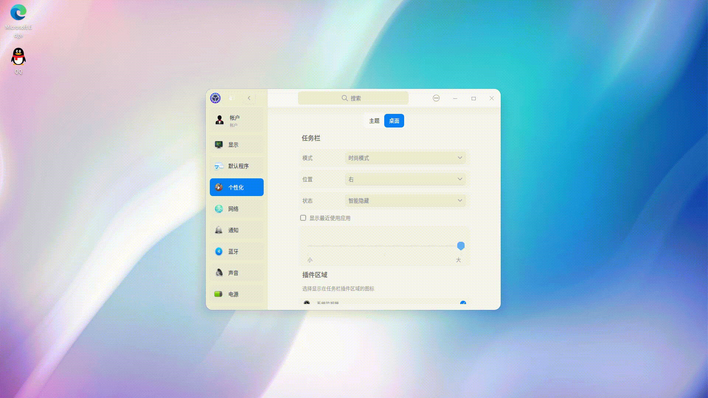Open the three-dot titlebar menu
708x398 pixels.
[x=436, y=98]
